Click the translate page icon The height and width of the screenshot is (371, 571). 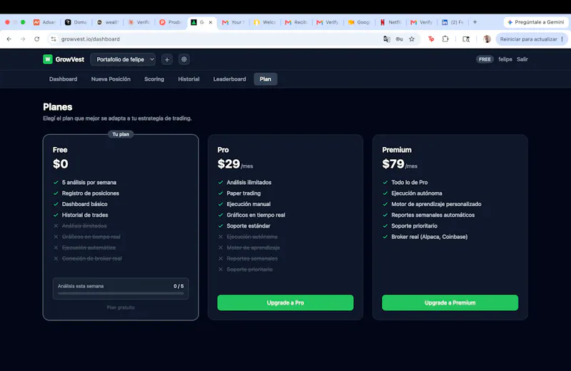386,39
